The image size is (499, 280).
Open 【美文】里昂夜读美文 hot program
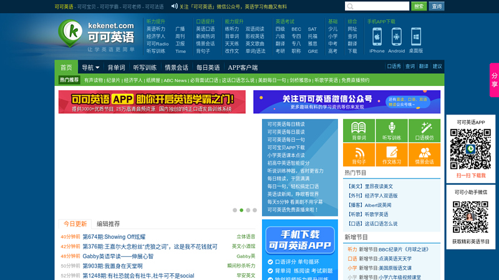[369, 186]
